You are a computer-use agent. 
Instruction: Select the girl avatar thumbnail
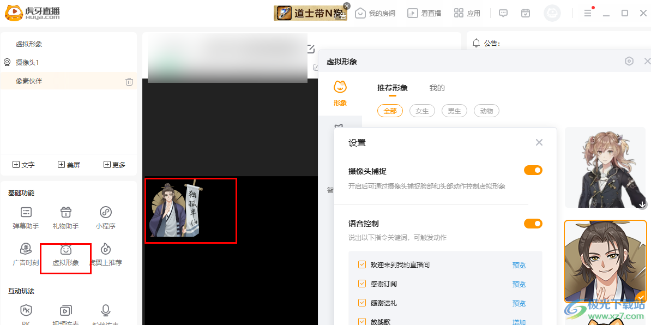tap(605, 167)
